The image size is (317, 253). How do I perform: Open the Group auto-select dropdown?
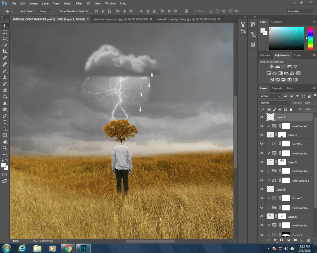pyautogui.click(x=45, y=11)
